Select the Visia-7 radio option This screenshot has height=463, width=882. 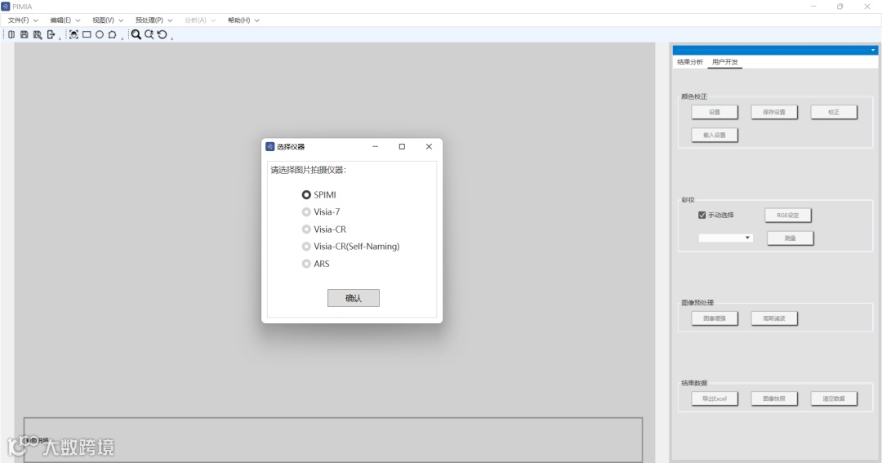[306, 212]
